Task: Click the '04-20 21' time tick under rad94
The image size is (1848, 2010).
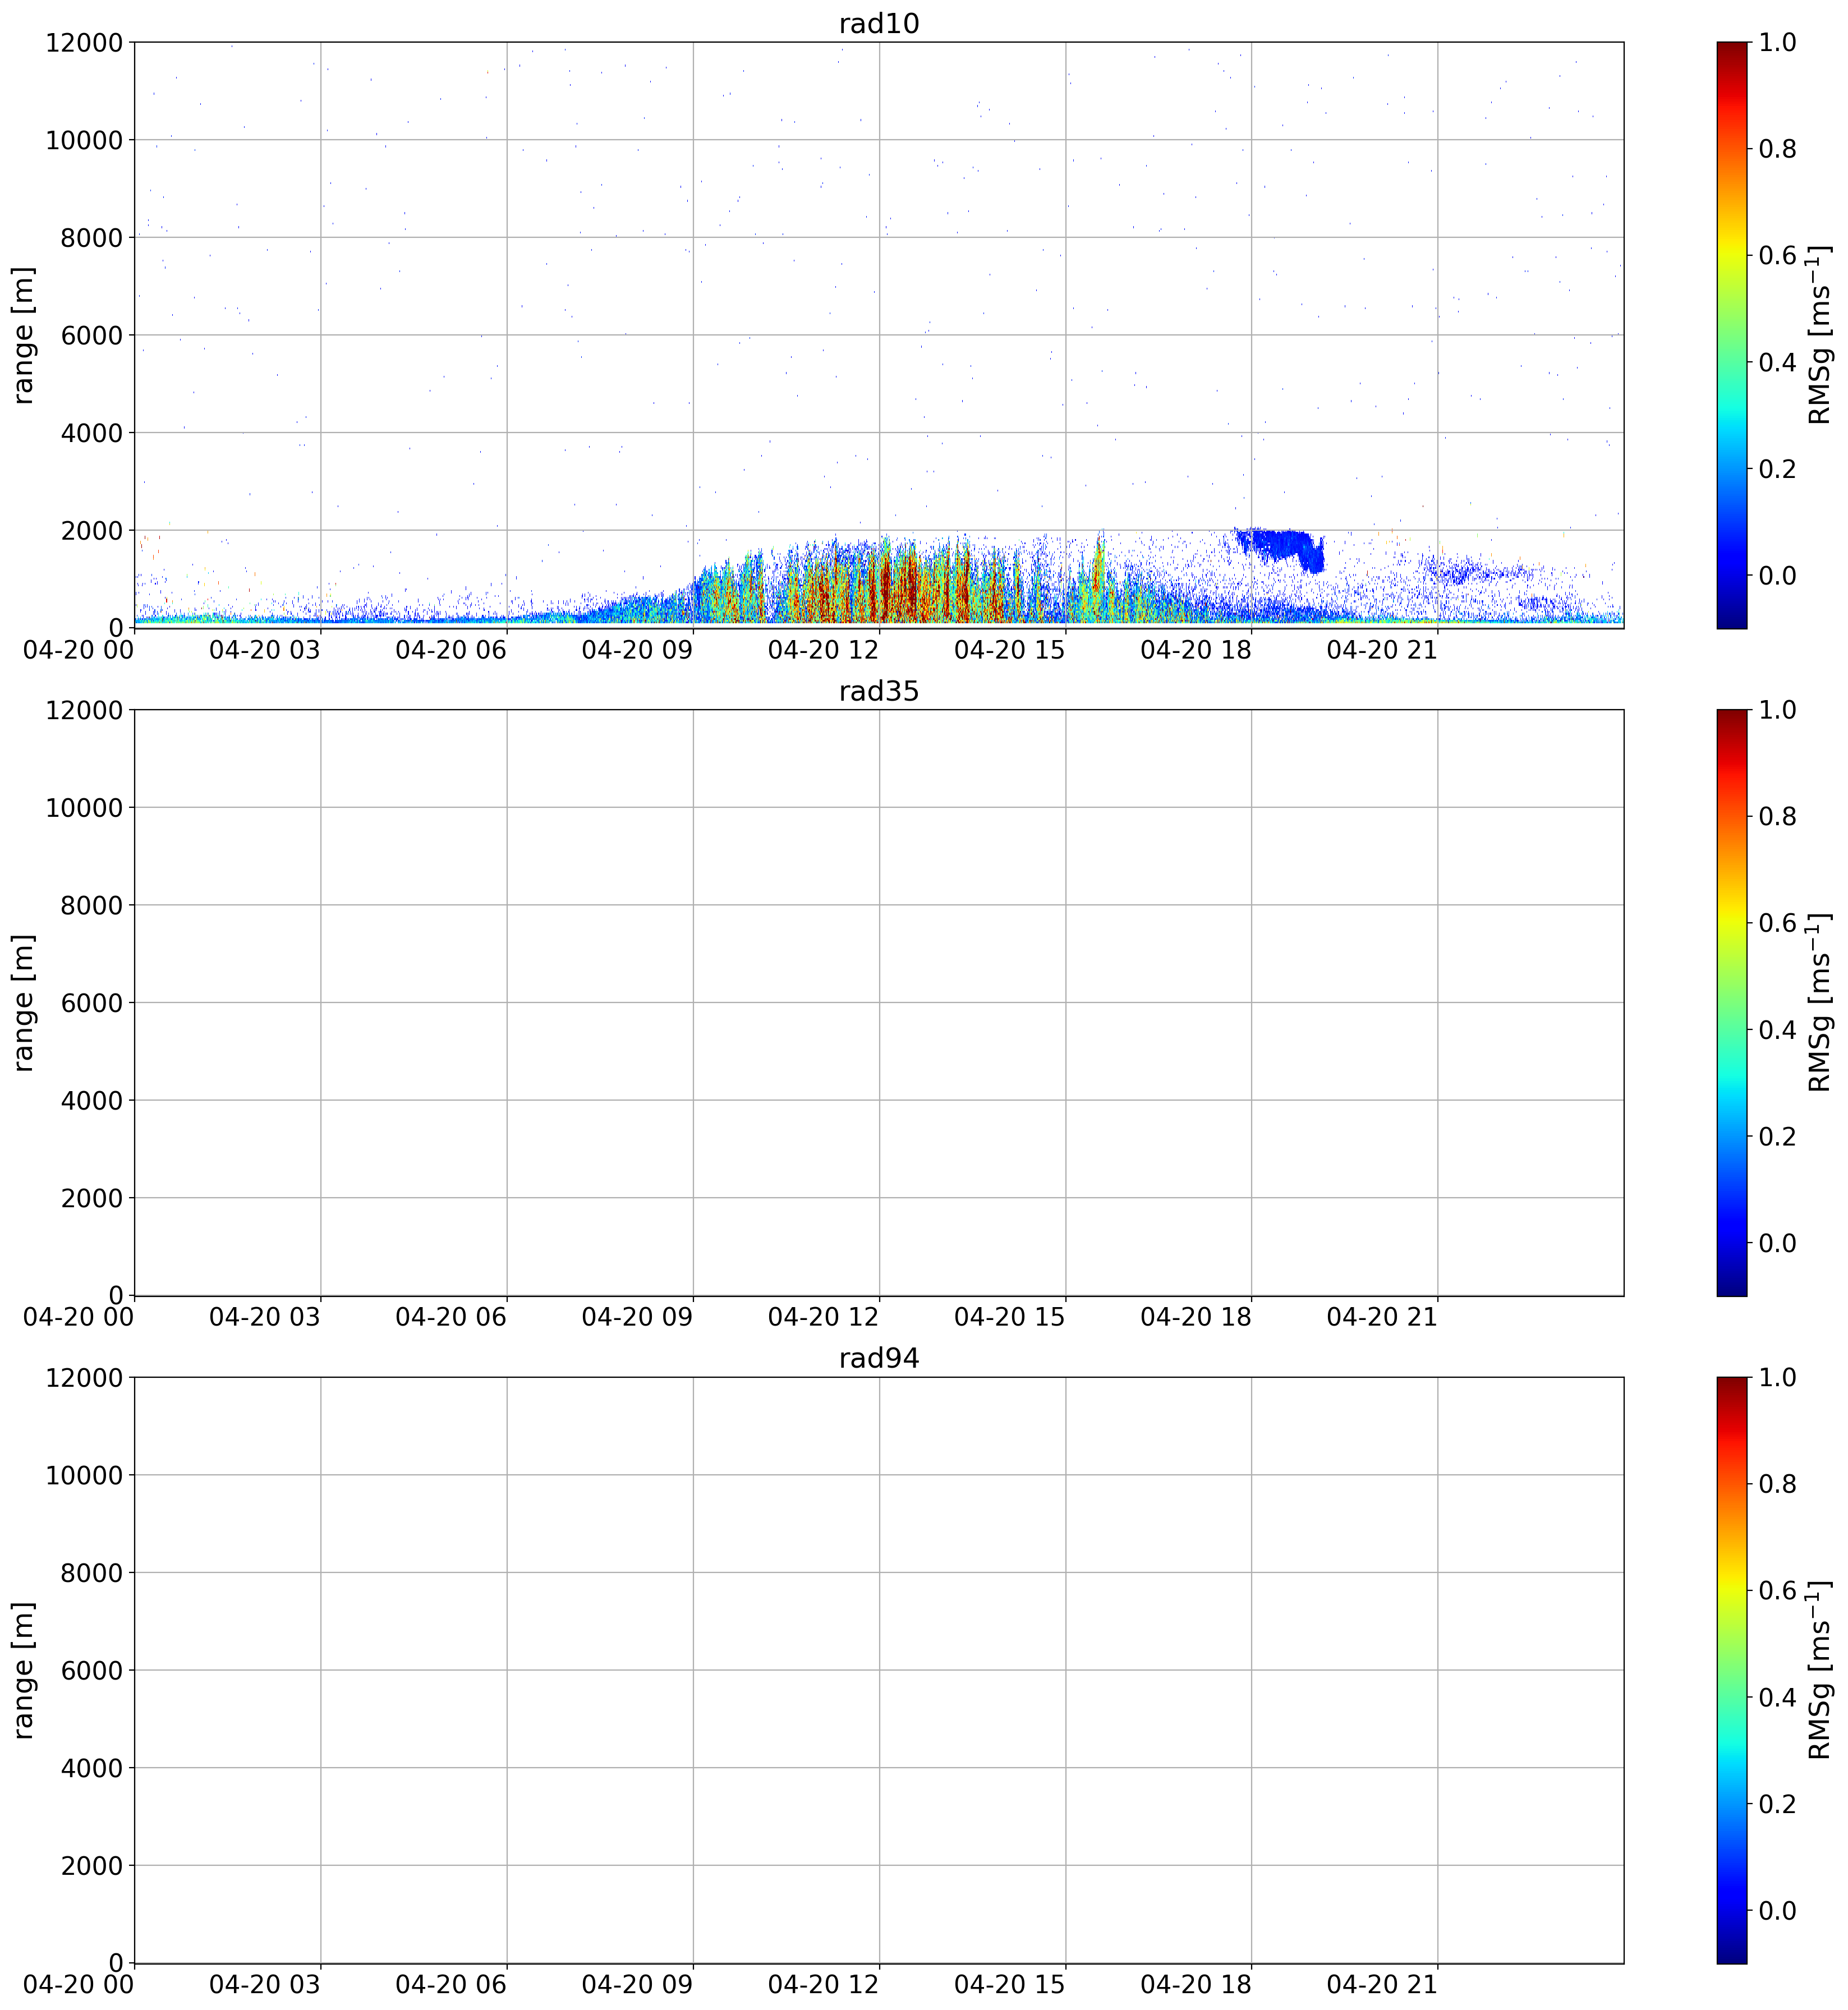Action: point(1382,1985)
